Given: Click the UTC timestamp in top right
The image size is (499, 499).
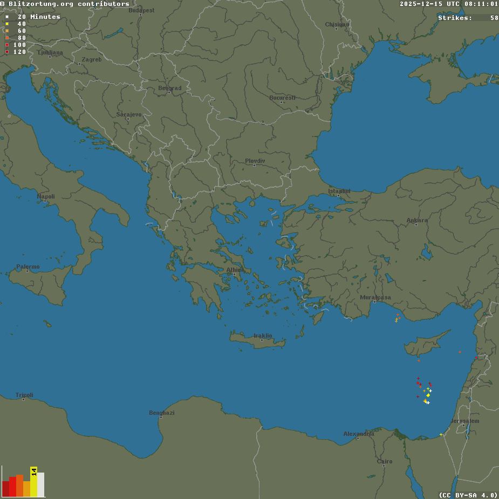Looking at the screenshot, I should coord(449,4).
